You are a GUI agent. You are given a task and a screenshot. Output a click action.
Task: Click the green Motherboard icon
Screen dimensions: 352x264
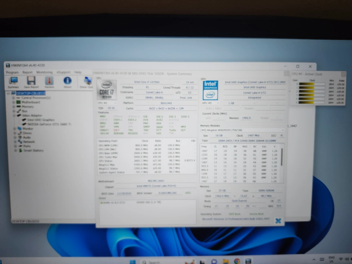19,102
